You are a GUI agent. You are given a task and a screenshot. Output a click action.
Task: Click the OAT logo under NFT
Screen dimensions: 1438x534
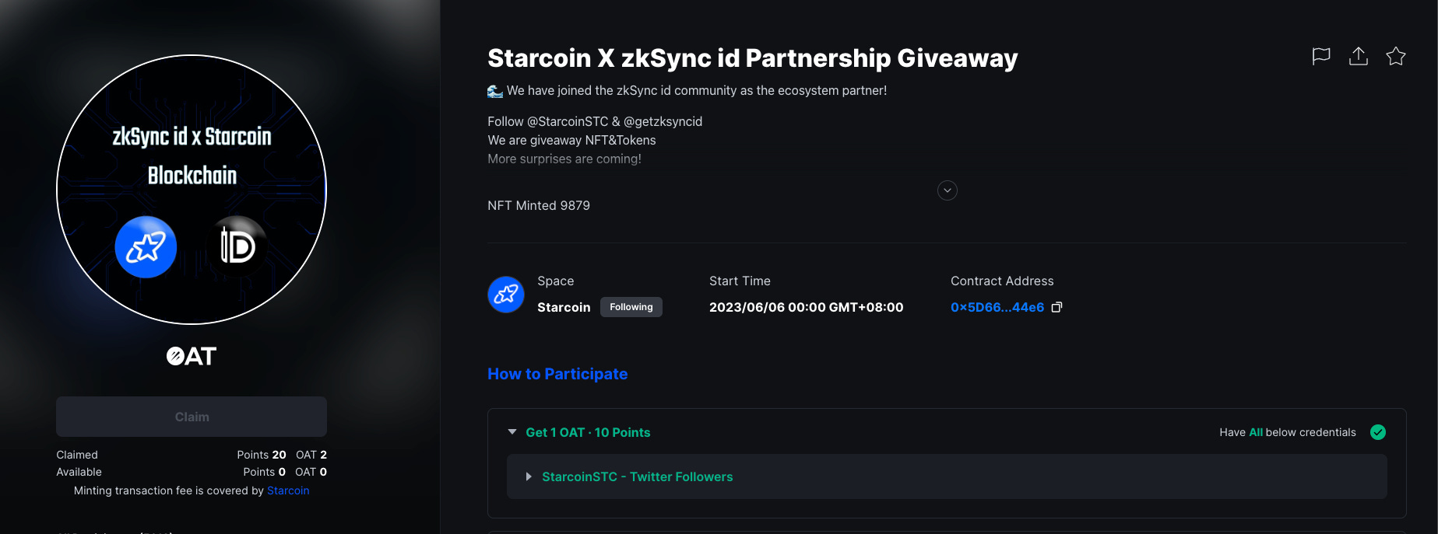tap(192, 356)
